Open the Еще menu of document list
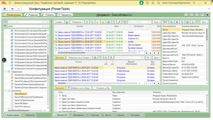 157,22
